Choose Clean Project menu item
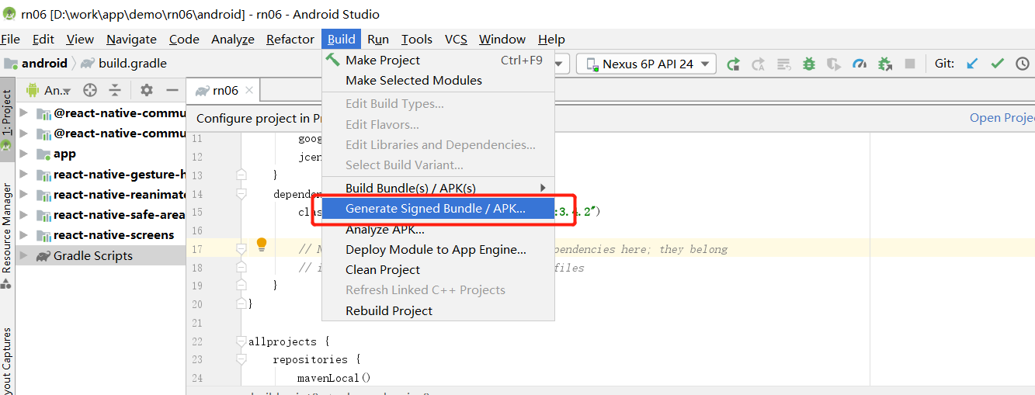1035x395 pixels. point(438,269)
